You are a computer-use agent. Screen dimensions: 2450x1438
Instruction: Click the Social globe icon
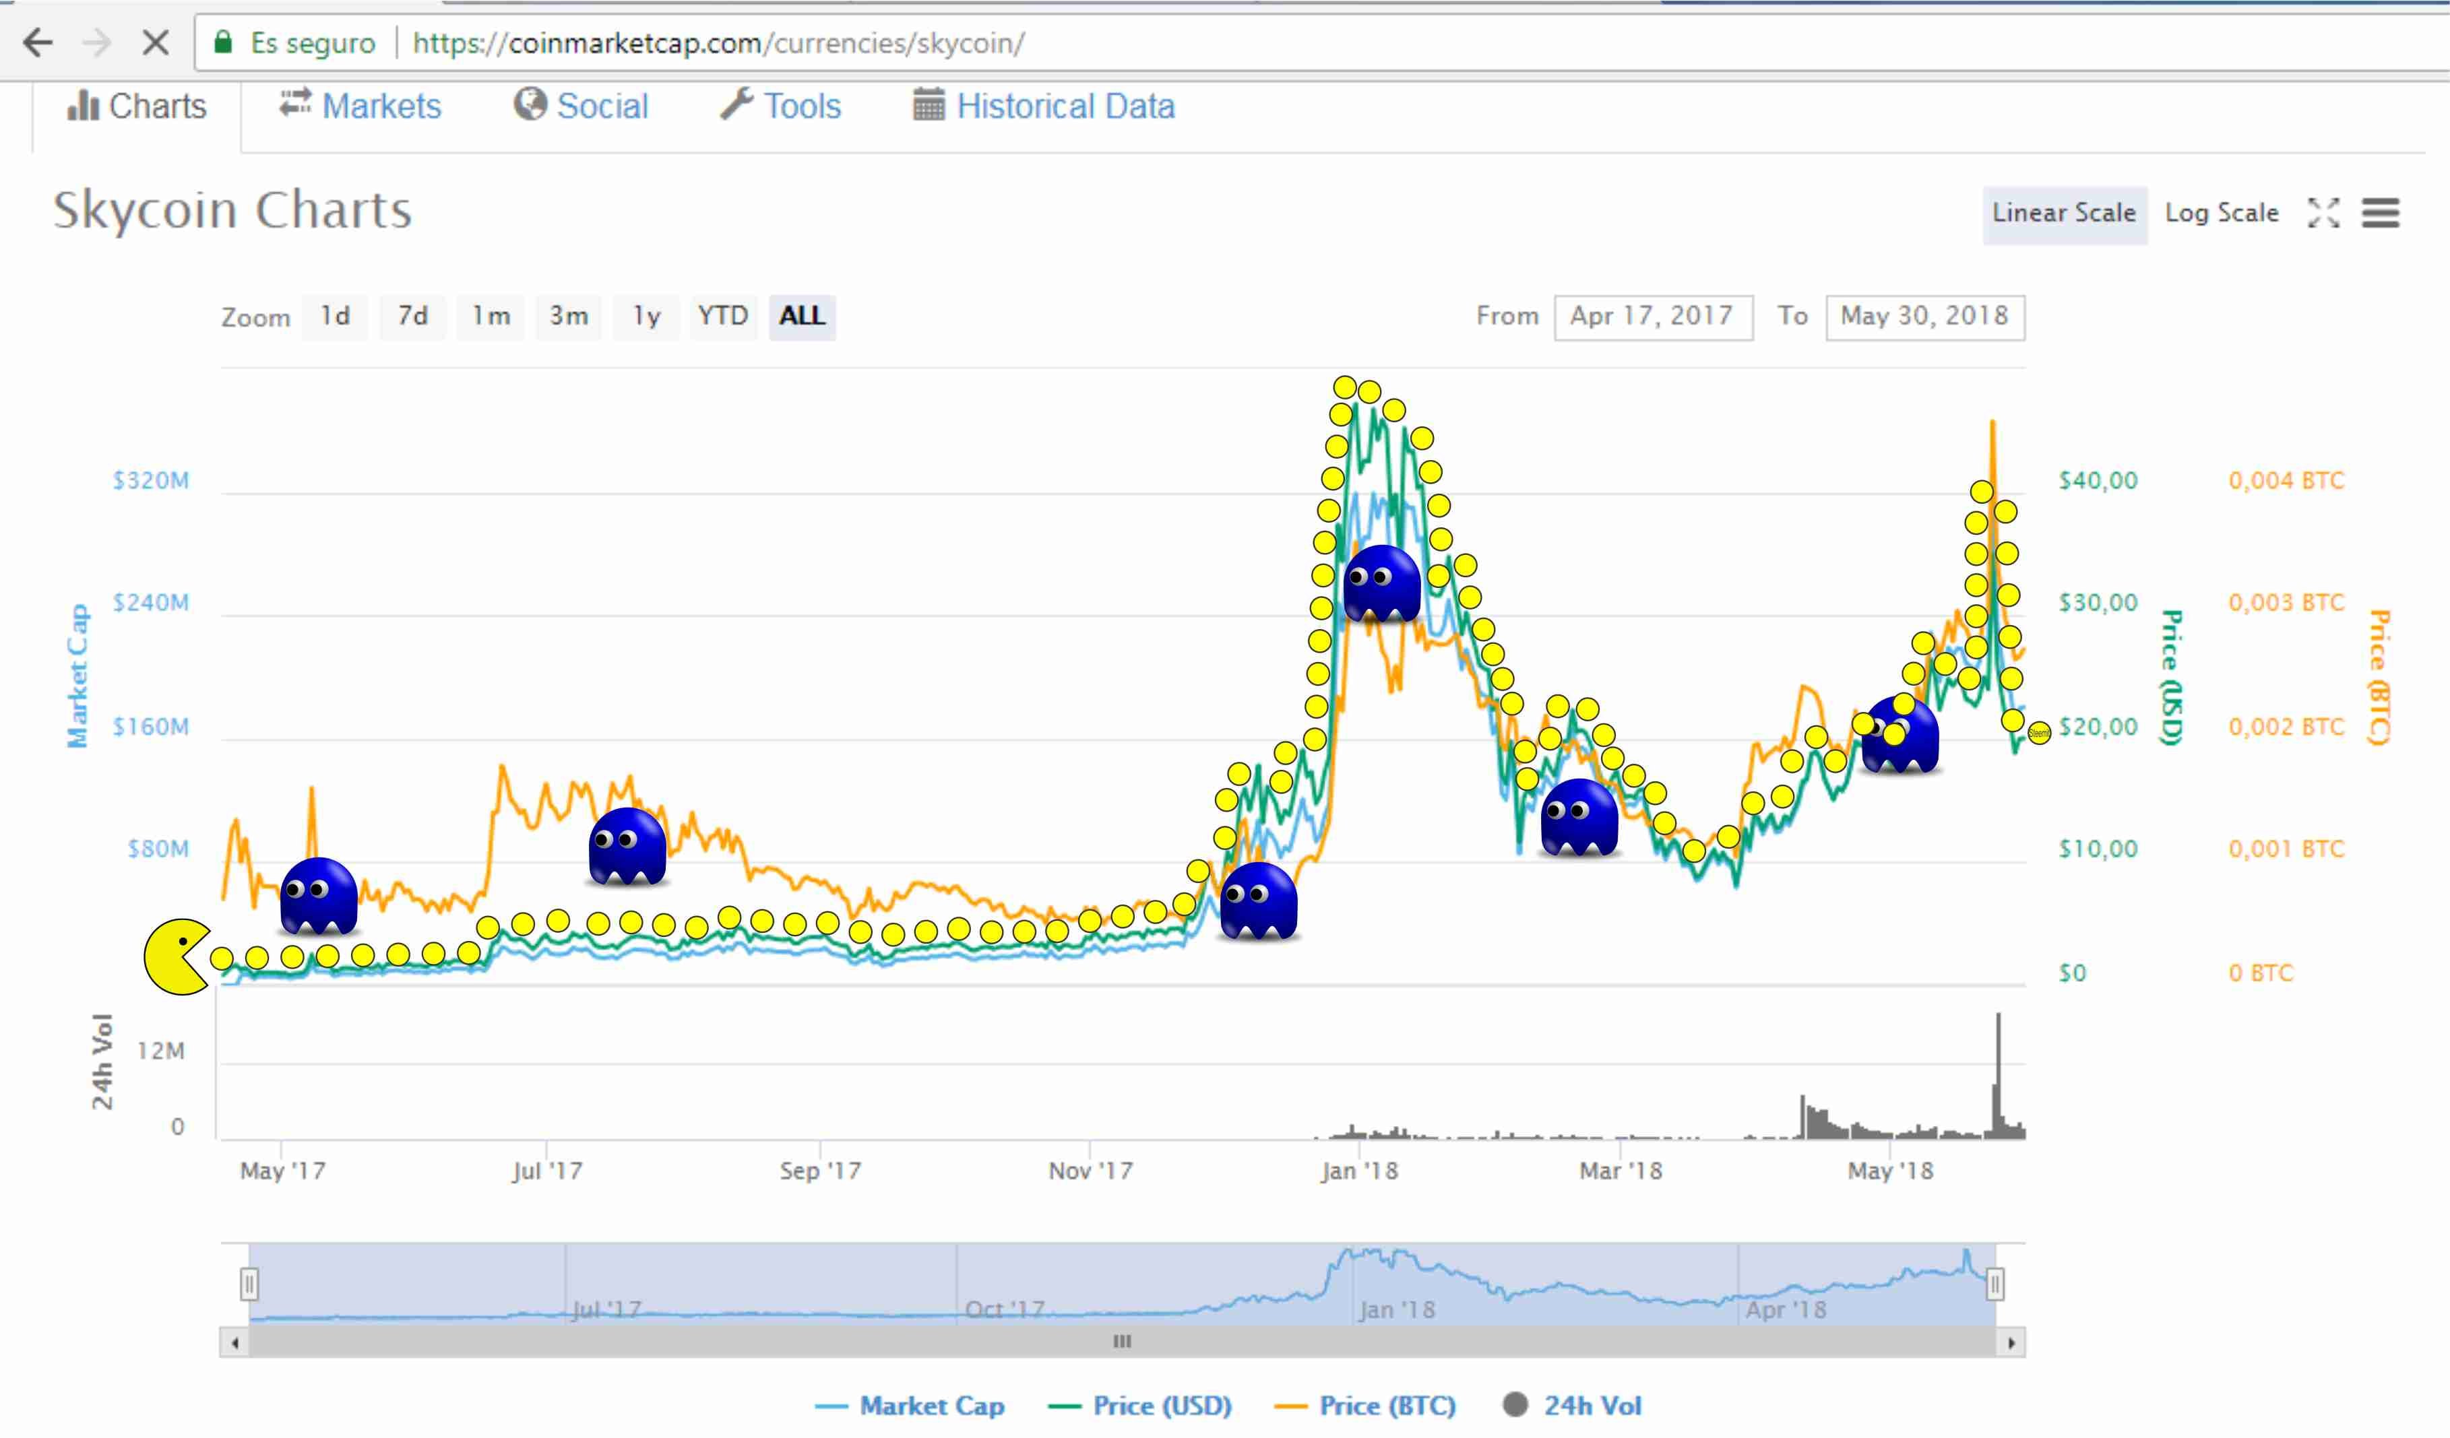coord(530,103)
